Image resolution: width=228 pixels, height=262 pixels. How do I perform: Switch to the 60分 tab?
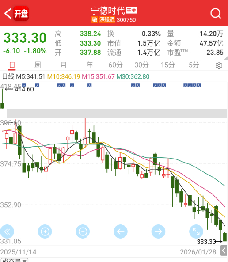pos(115,65)
